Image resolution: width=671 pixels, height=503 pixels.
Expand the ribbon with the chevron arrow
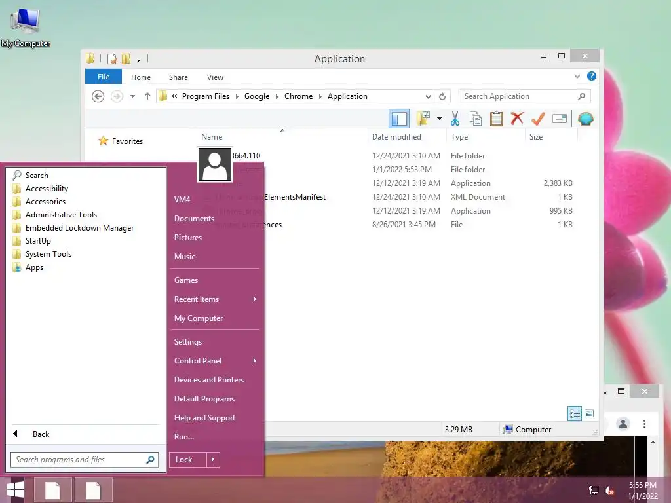(x=577, y=76)
